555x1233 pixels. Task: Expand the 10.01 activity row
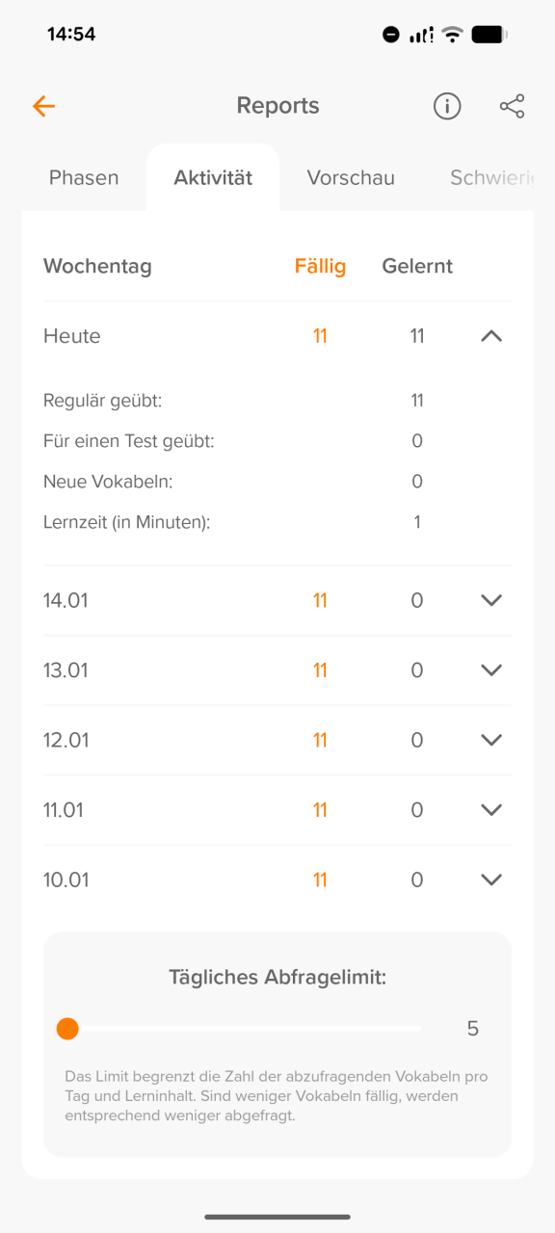490,879
